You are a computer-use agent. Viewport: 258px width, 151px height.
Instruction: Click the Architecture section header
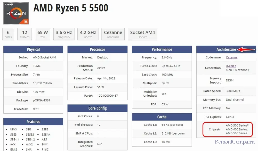tap(226, 49)
